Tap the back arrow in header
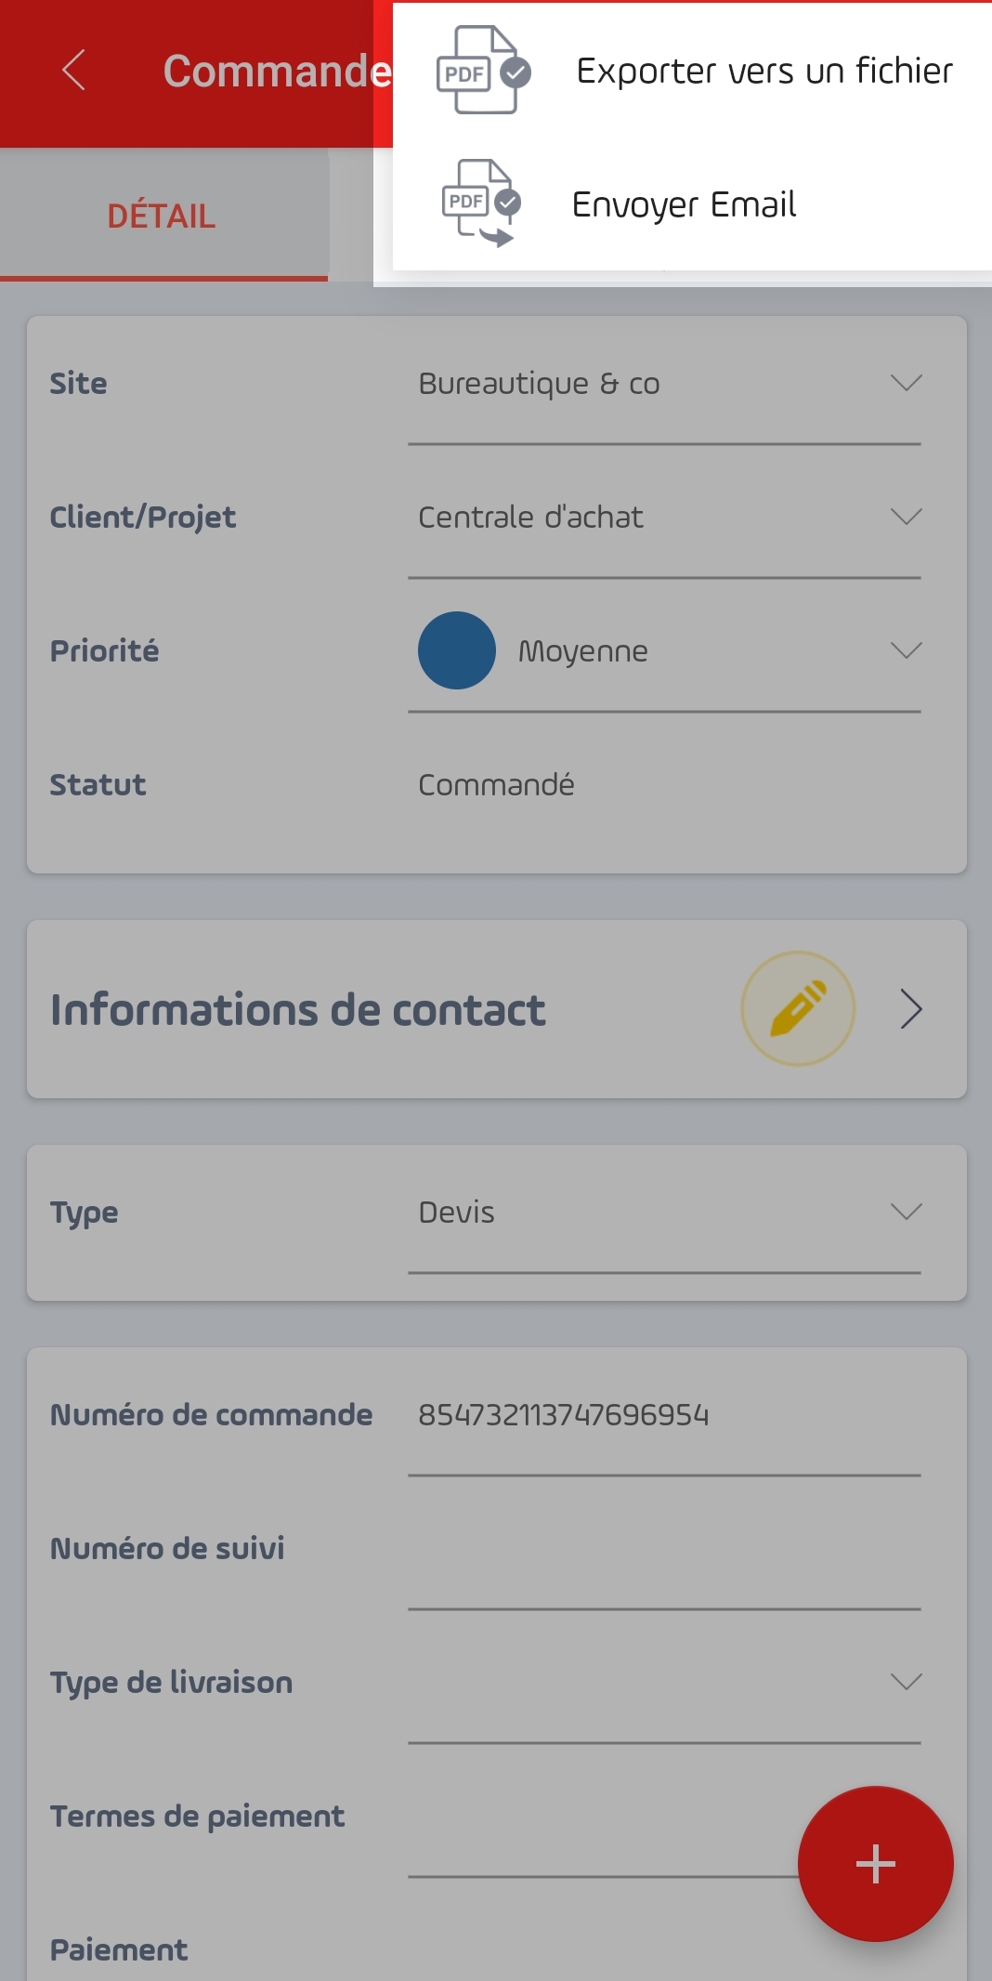992x1981 pixels. point(74,71)
